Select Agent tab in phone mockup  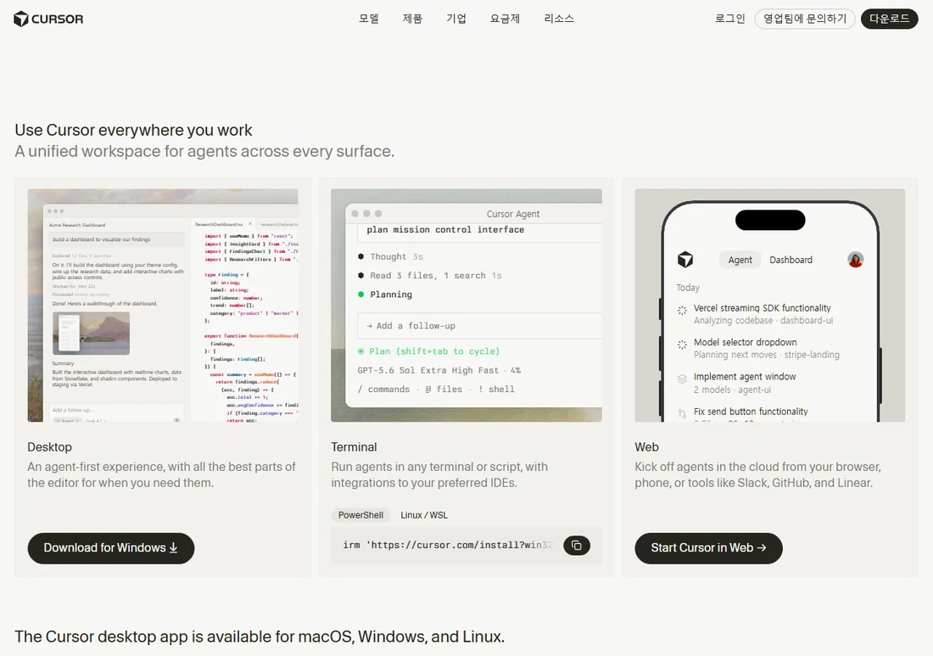[740, 261]
